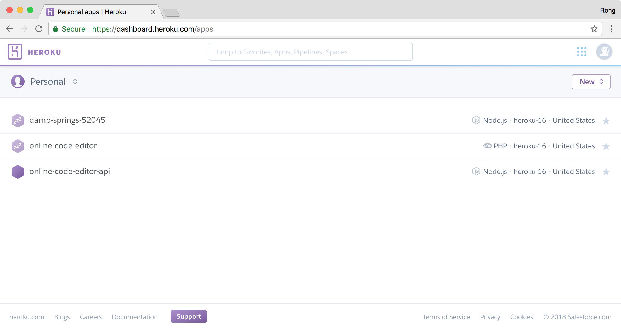
Task: Click the Personal account avatar icon
Action: 18,81
